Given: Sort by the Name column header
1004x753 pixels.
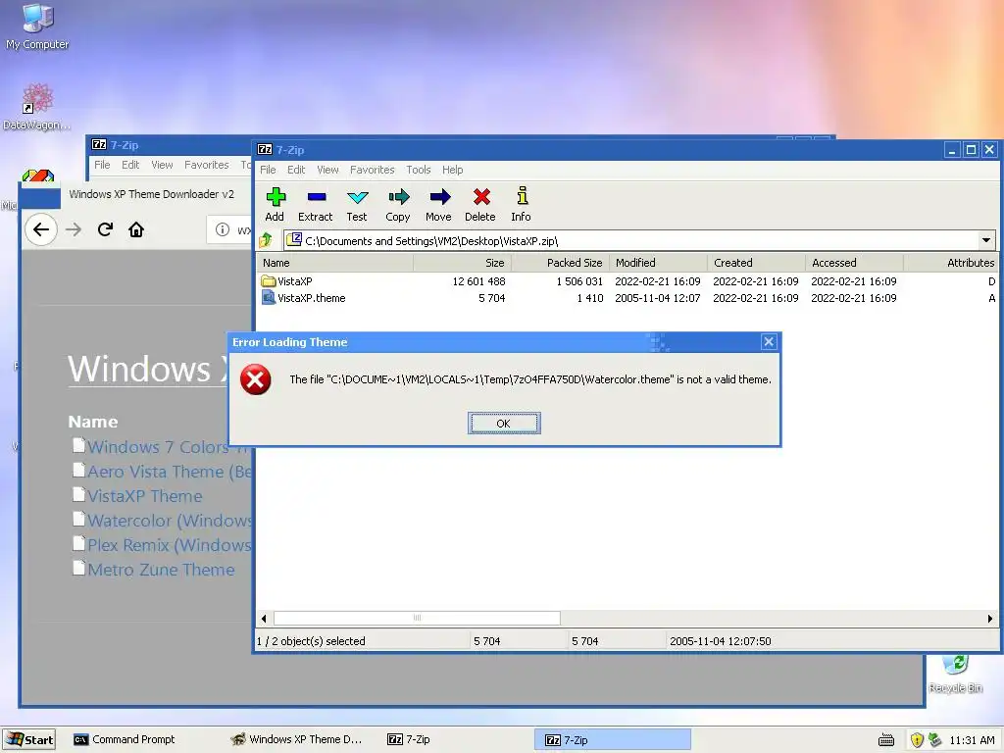Looking at the screenshot, I should tap(335, 263).
